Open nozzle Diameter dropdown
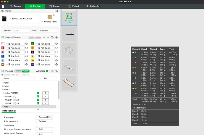 pos(21,30)
